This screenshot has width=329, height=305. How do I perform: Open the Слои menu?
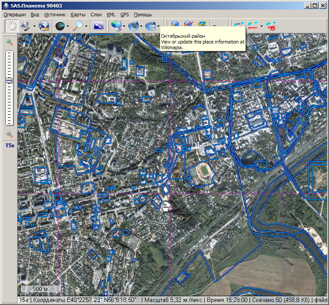tap(96, 15)
